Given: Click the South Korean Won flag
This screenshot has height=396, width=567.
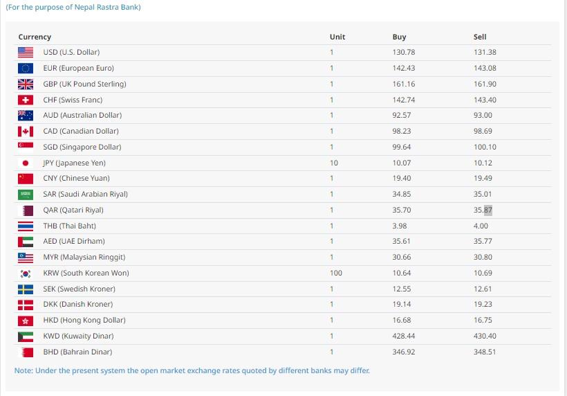Looking at the screenshot, I should [x=26, y=273].
